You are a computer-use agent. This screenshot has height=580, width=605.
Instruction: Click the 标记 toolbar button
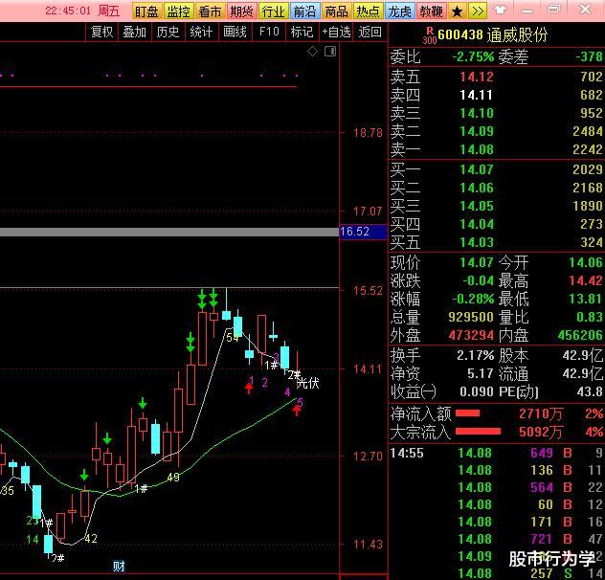point(302,32)
